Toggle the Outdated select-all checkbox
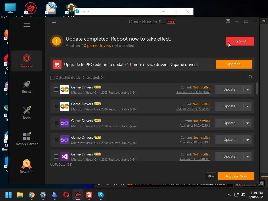The height and width of the screenshot is (201, 268). click(52, 78)
